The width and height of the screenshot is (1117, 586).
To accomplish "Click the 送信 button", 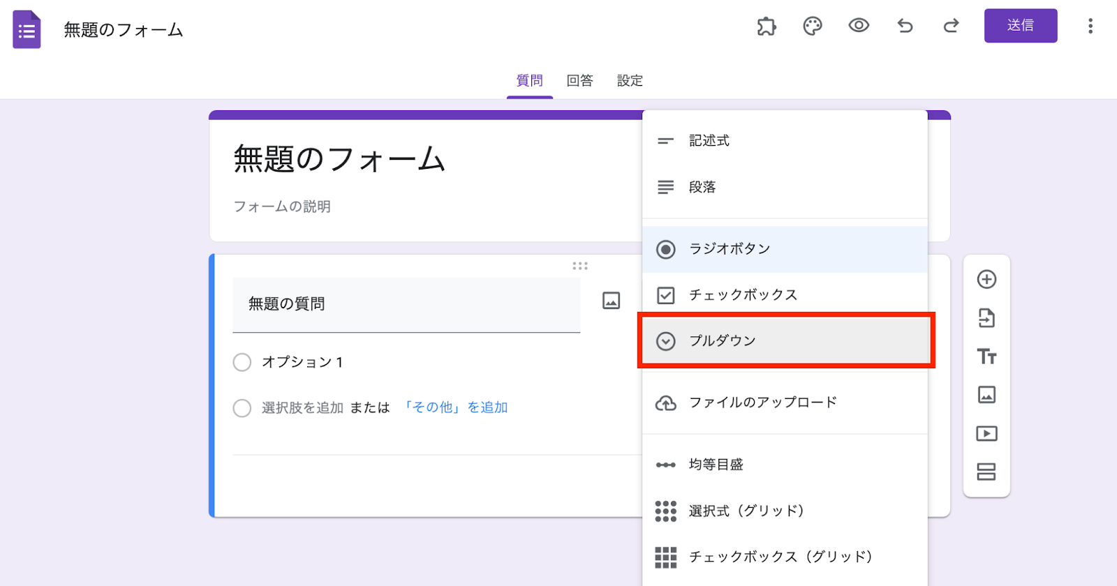I will coord(1020,26).
